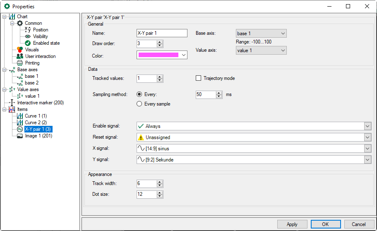Click the Name text field
Viewport: 377px width, 231px height.
click(161, 33)
